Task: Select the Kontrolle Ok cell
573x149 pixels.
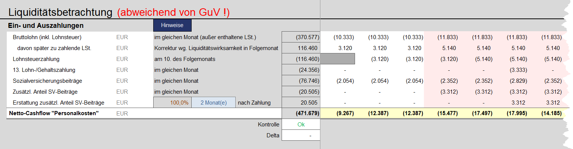Action: point(301,125)
